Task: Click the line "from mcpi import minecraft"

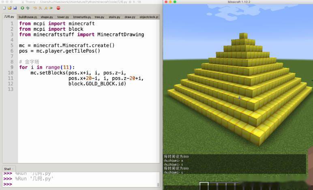Action: (57, 23)
